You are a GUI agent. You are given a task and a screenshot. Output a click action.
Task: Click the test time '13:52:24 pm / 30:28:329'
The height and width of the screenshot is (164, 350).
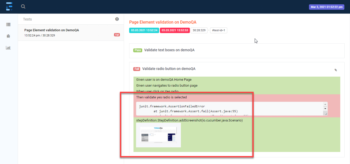[39, 35]
